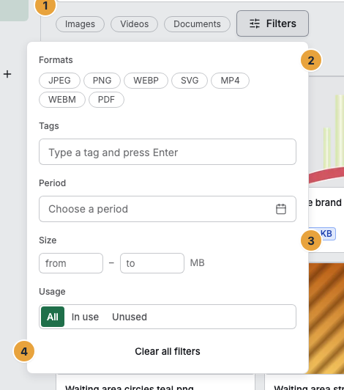Open the Choose a period picker
This screenshot has height=390, width=344.
(168, 209)
